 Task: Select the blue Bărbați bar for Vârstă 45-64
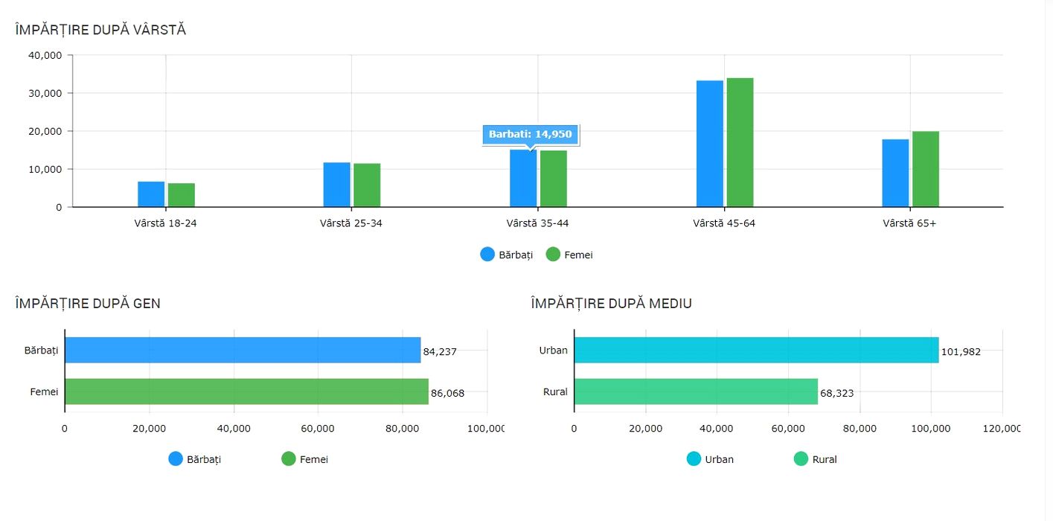point(710,144)
